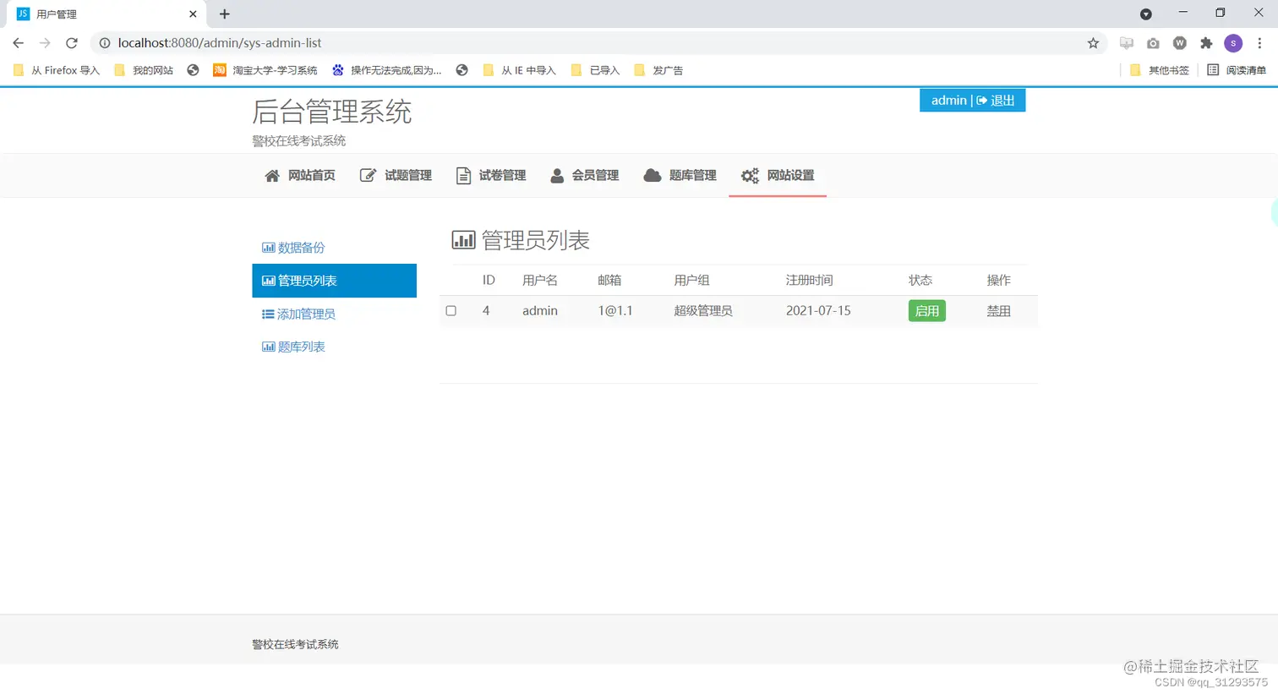This screenshot has width=1278, height=694.
Task: Click the 用户组 column header
Action: point(691,280)
